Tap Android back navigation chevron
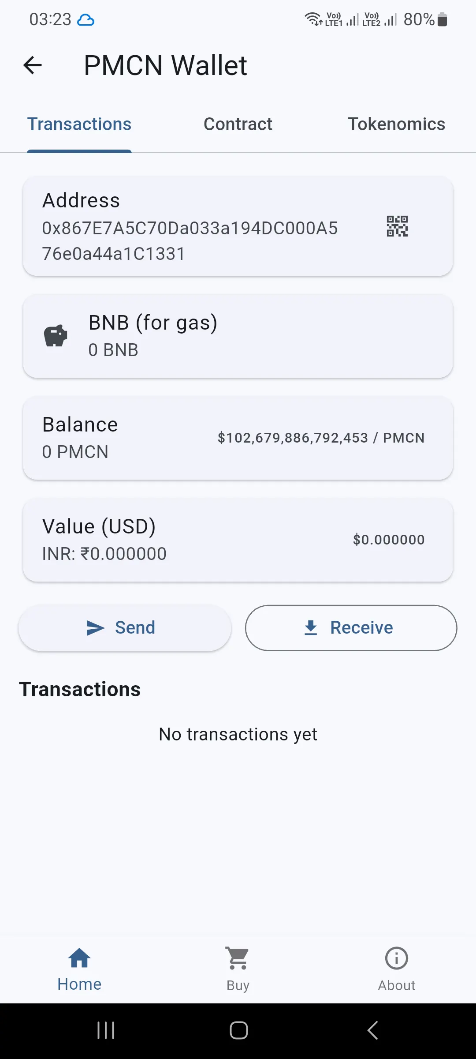Image resolution: width=476 pixels, height=1059 pixels. click(372, 1030)
